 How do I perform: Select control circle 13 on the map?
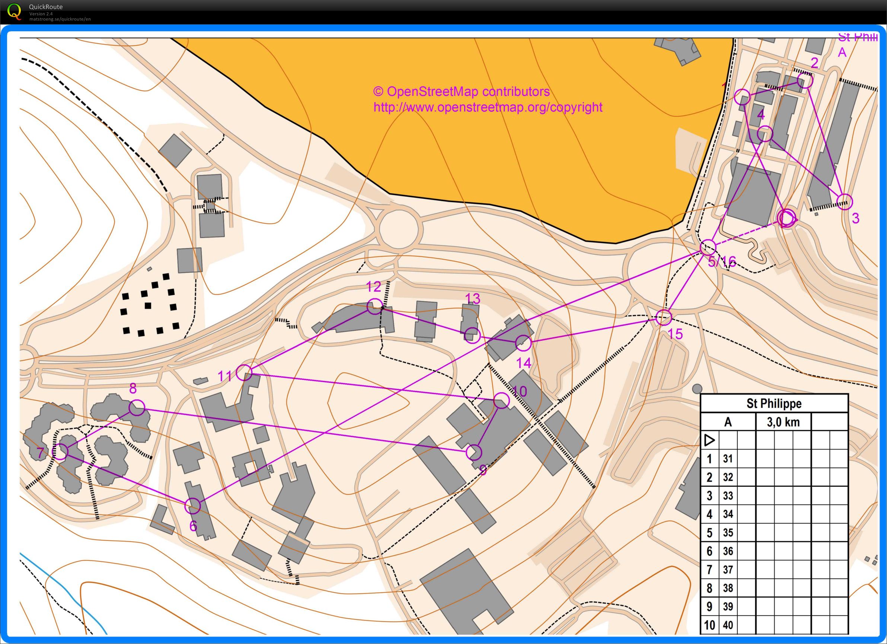pos(472,335)
